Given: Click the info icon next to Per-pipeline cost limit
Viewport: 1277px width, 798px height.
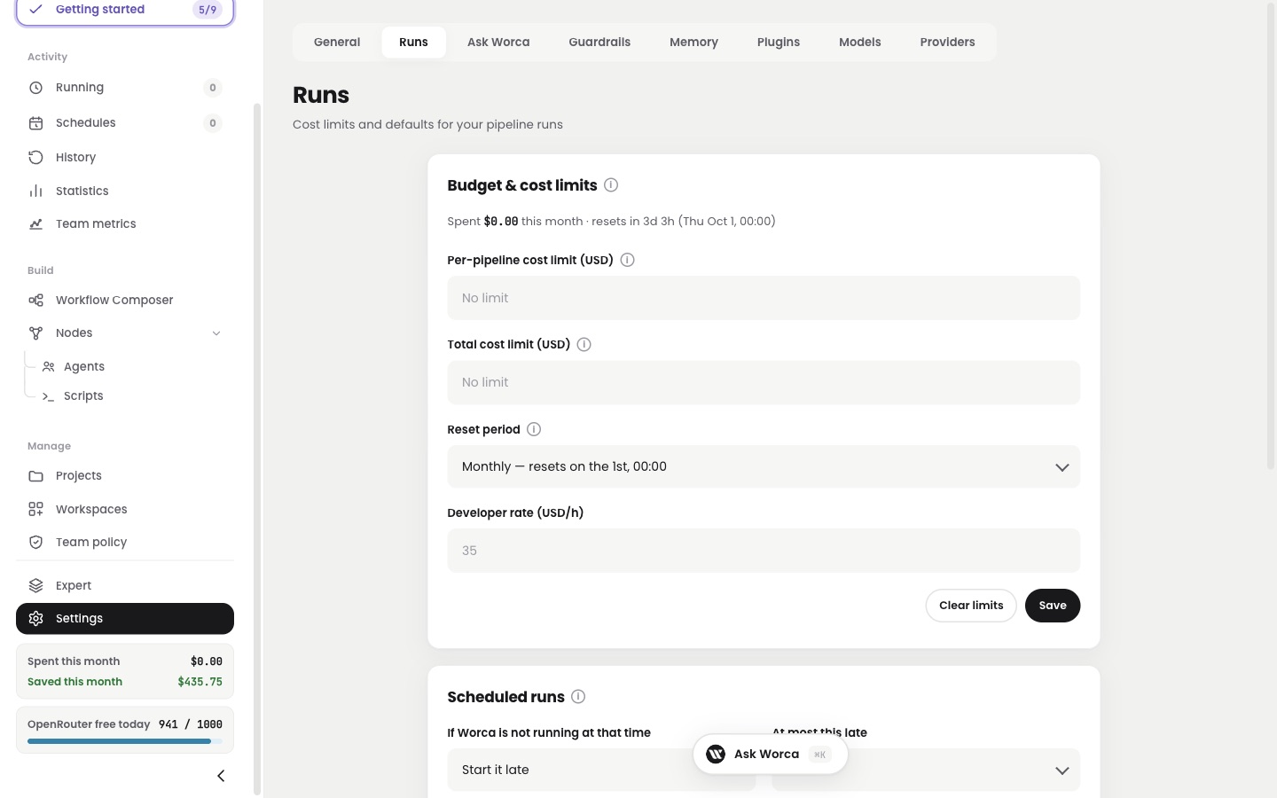Looking at the screenshot, I should 627,260.
